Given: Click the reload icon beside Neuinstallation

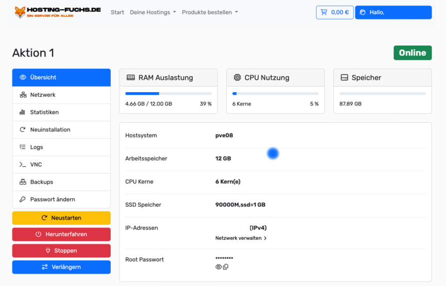Looking at the screenshot, I should pyautogui.click(x=22, y=129).
